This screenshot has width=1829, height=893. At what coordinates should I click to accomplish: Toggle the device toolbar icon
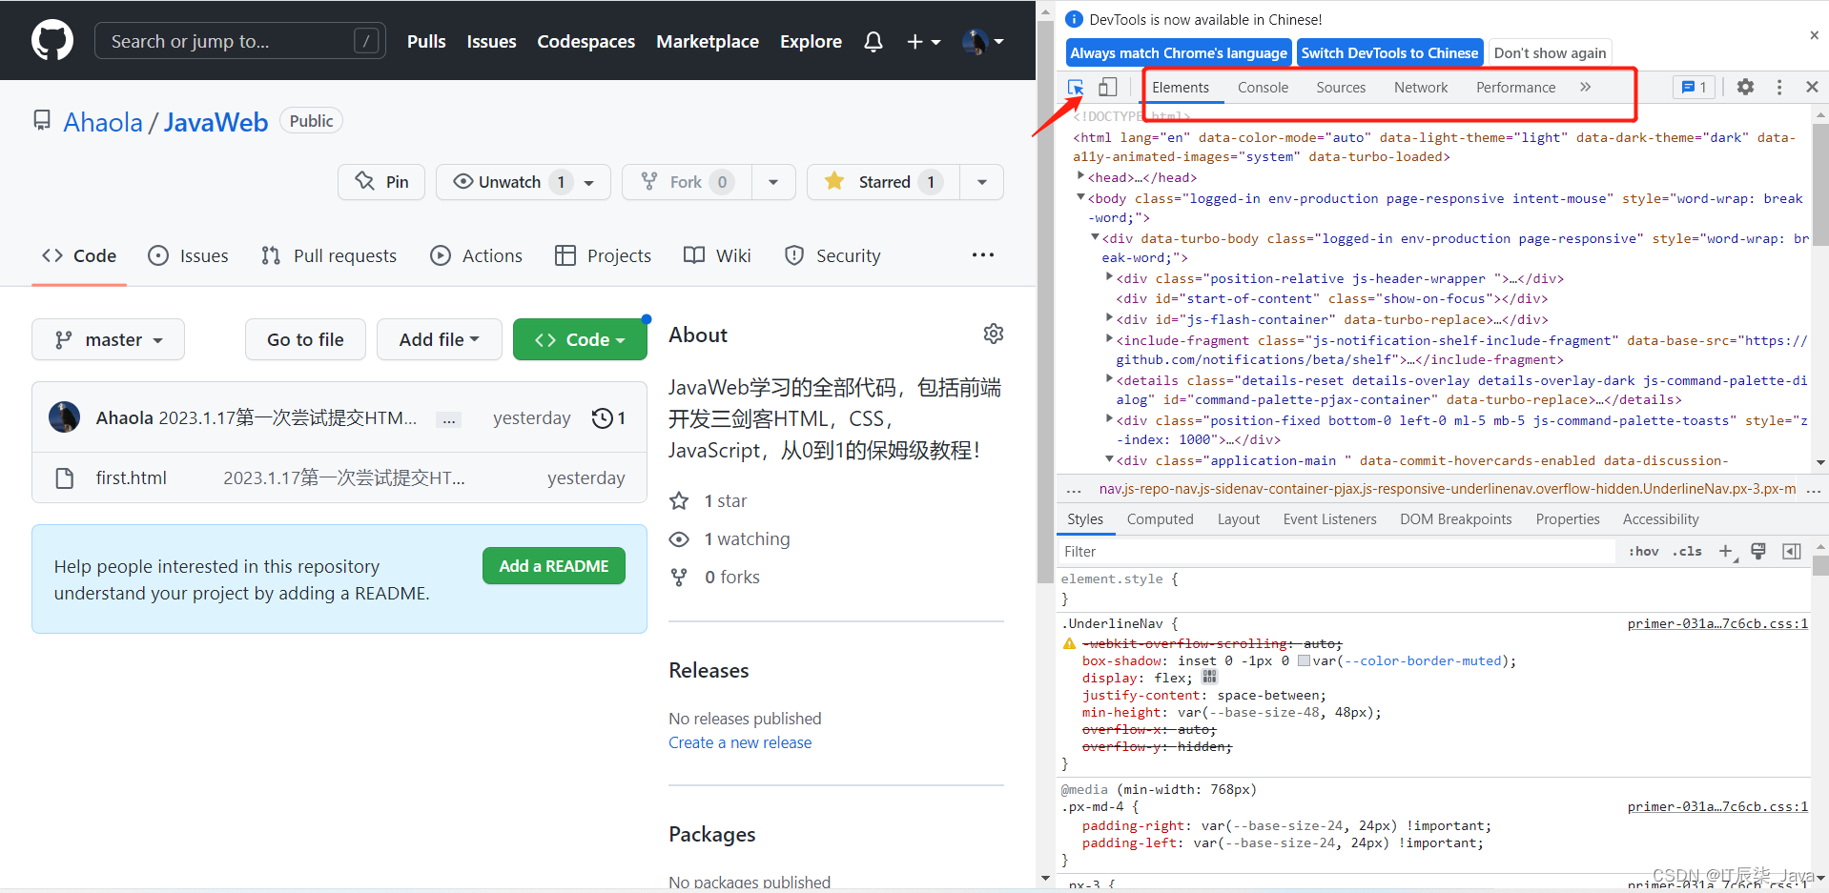tap(1107, 88)
